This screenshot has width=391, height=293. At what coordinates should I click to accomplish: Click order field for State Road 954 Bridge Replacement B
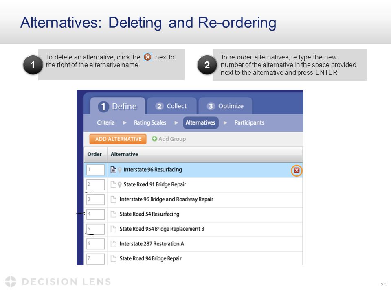[95, 229]
